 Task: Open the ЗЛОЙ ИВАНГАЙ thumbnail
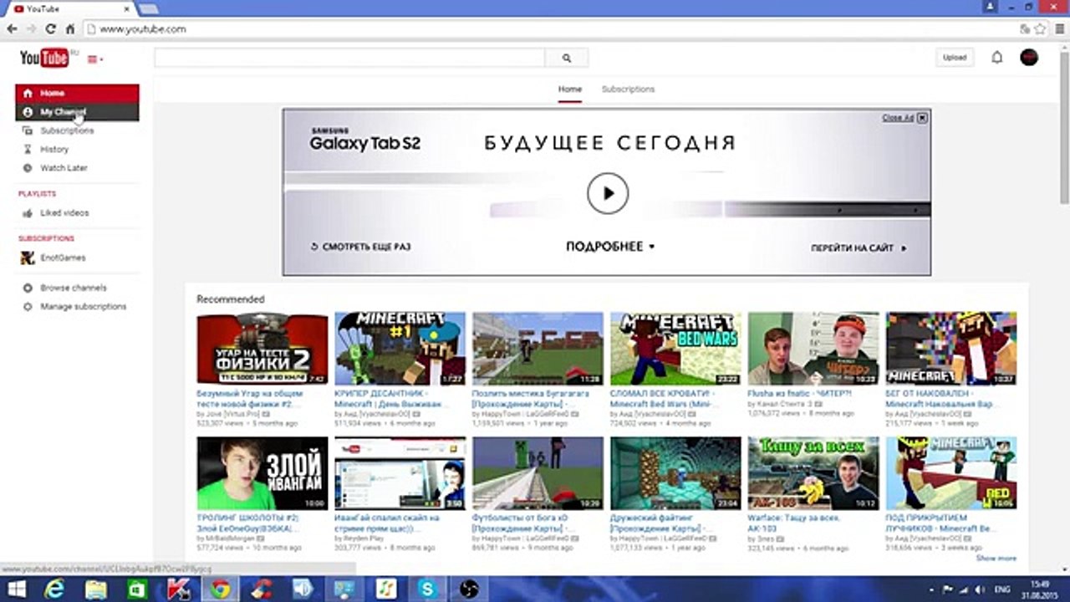click(x=262, y=473)
